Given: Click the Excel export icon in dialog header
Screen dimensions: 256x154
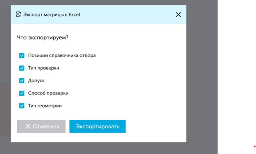Looking at the screenshot, I should 18,14.
